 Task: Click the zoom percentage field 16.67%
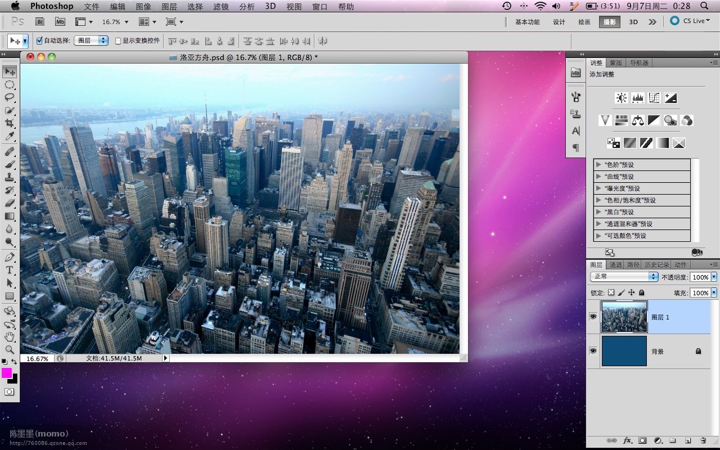pos(38,358)
